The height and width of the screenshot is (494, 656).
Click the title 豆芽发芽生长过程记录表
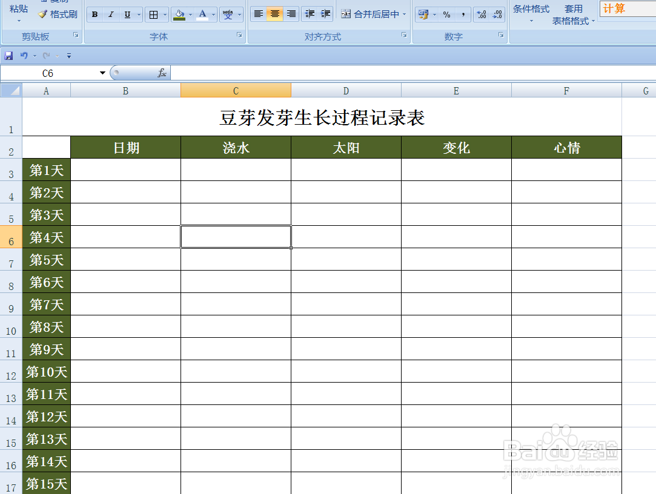[322, 117]
